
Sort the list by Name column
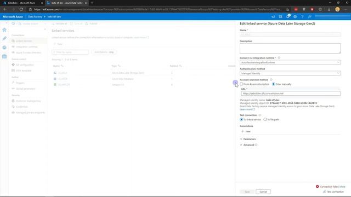pyautogui.click(x=58, y=66)
